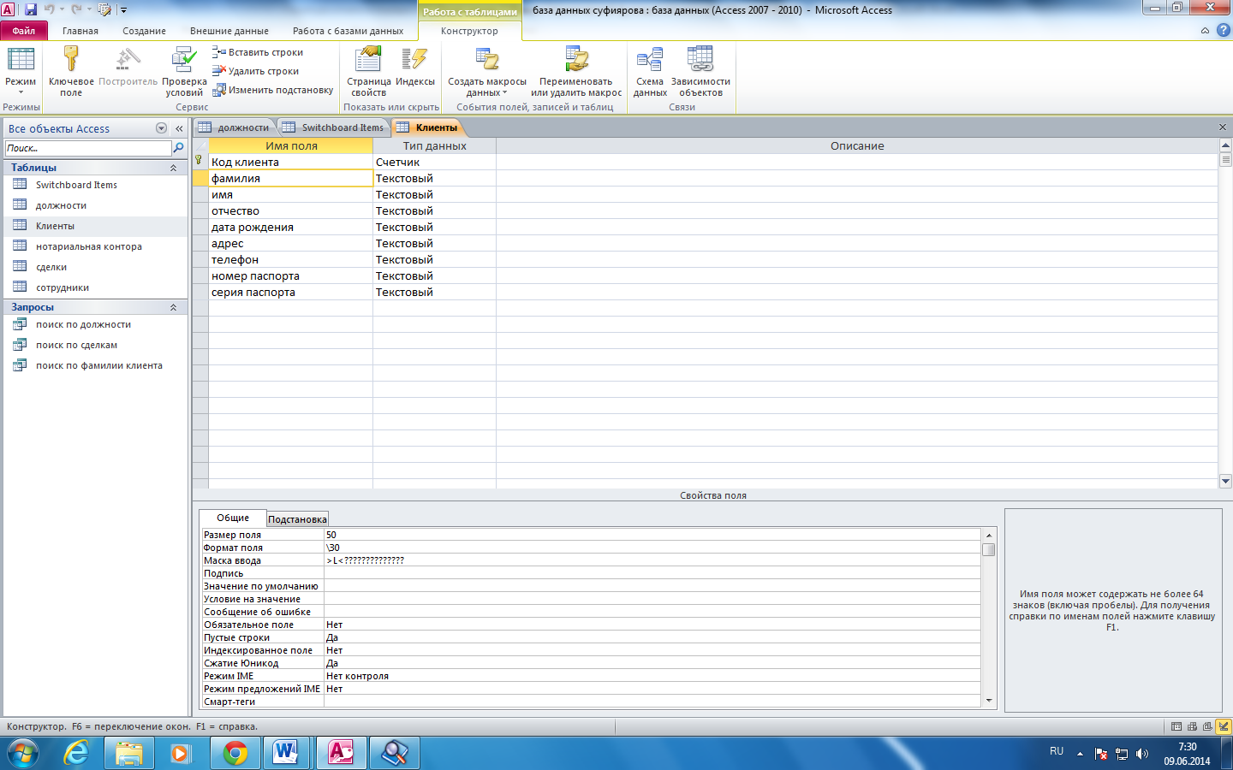Viewport: 1233px width, 770px height.
Task: Select the Общие properties tab
Action: point(233,518)
